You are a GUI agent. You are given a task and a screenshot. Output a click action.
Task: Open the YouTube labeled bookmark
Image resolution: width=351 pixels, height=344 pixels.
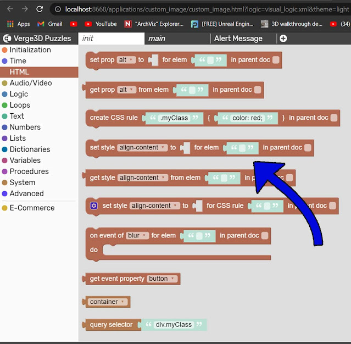[101, 24]
